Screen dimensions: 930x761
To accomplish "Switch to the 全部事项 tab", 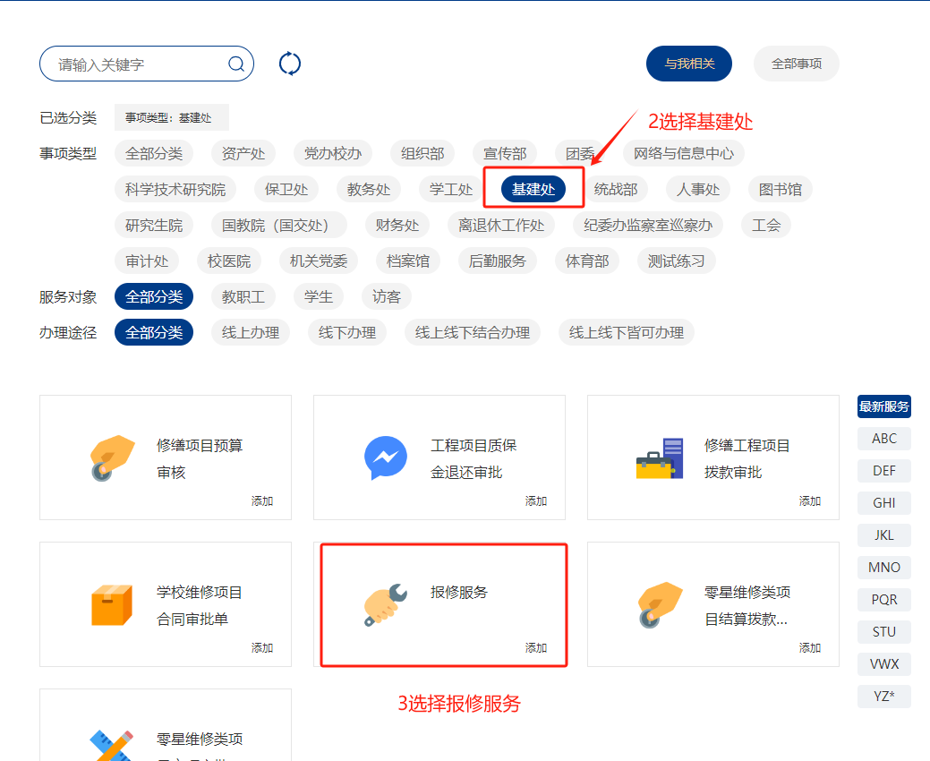I will tap(797, 64).
